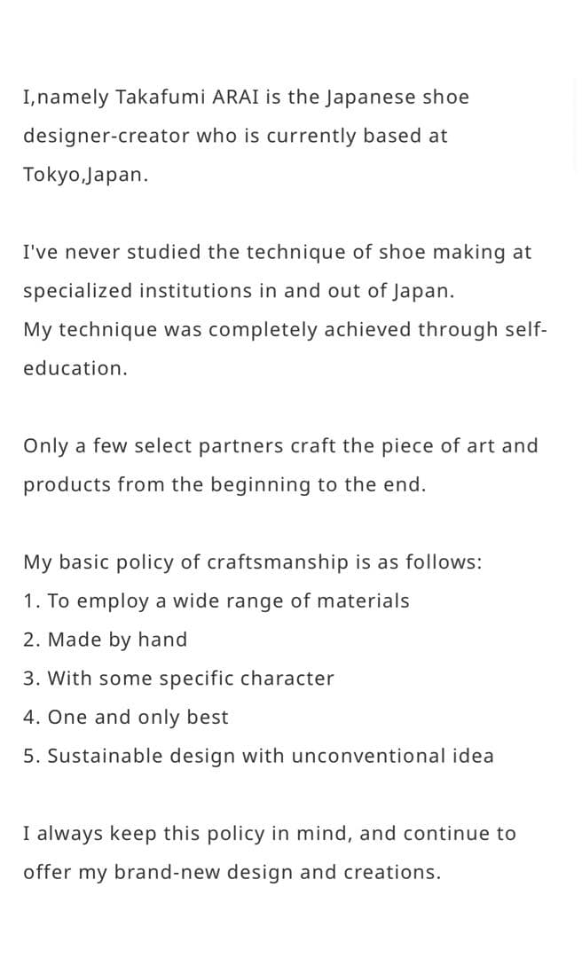Click the word "education."
The height and width of the screenshot is (958, 582).
[x=75, y=369]
